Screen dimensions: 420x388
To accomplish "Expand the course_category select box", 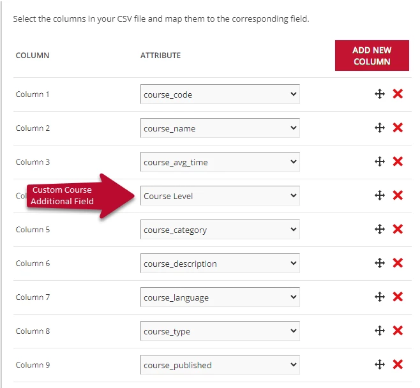I will coord(220,230).
